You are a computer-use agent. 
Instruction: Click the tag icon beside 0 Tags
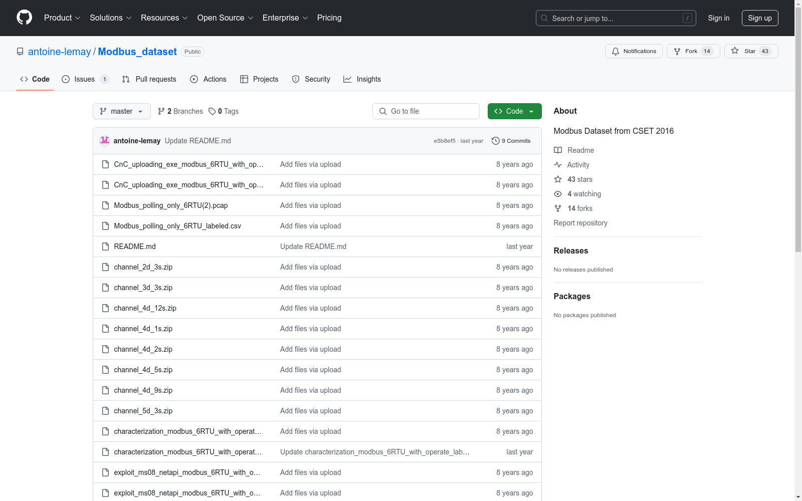[212, 111]
